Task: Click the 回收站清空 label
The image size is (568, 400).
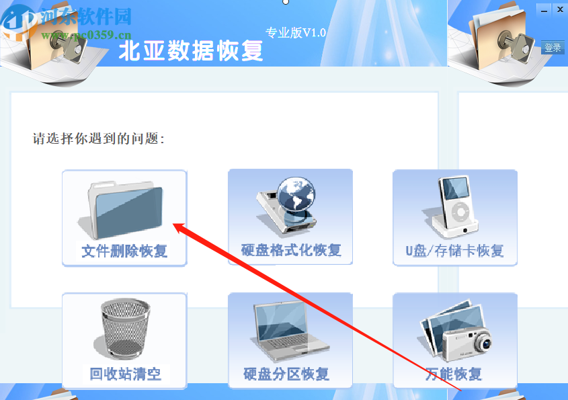Action: click(x=125, y=374)
